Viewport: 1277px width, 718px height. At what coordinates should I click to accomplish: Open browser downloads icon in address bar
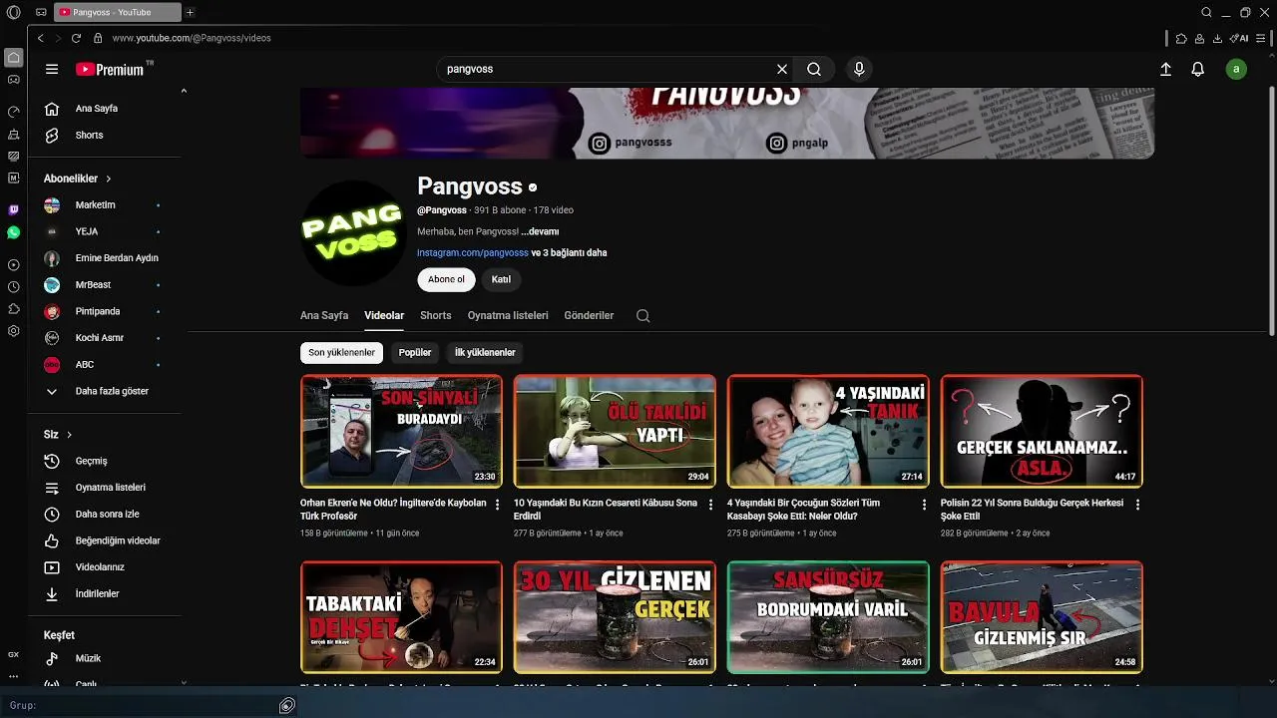coord(1217,38)
